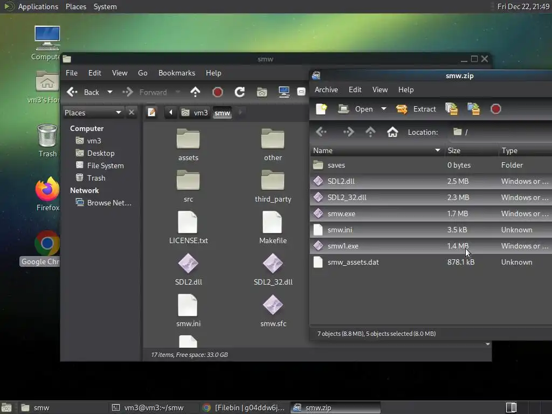The height and width of the screenshot is (414, 552).
Task: Select the assets folder
Action: (188, 145)
